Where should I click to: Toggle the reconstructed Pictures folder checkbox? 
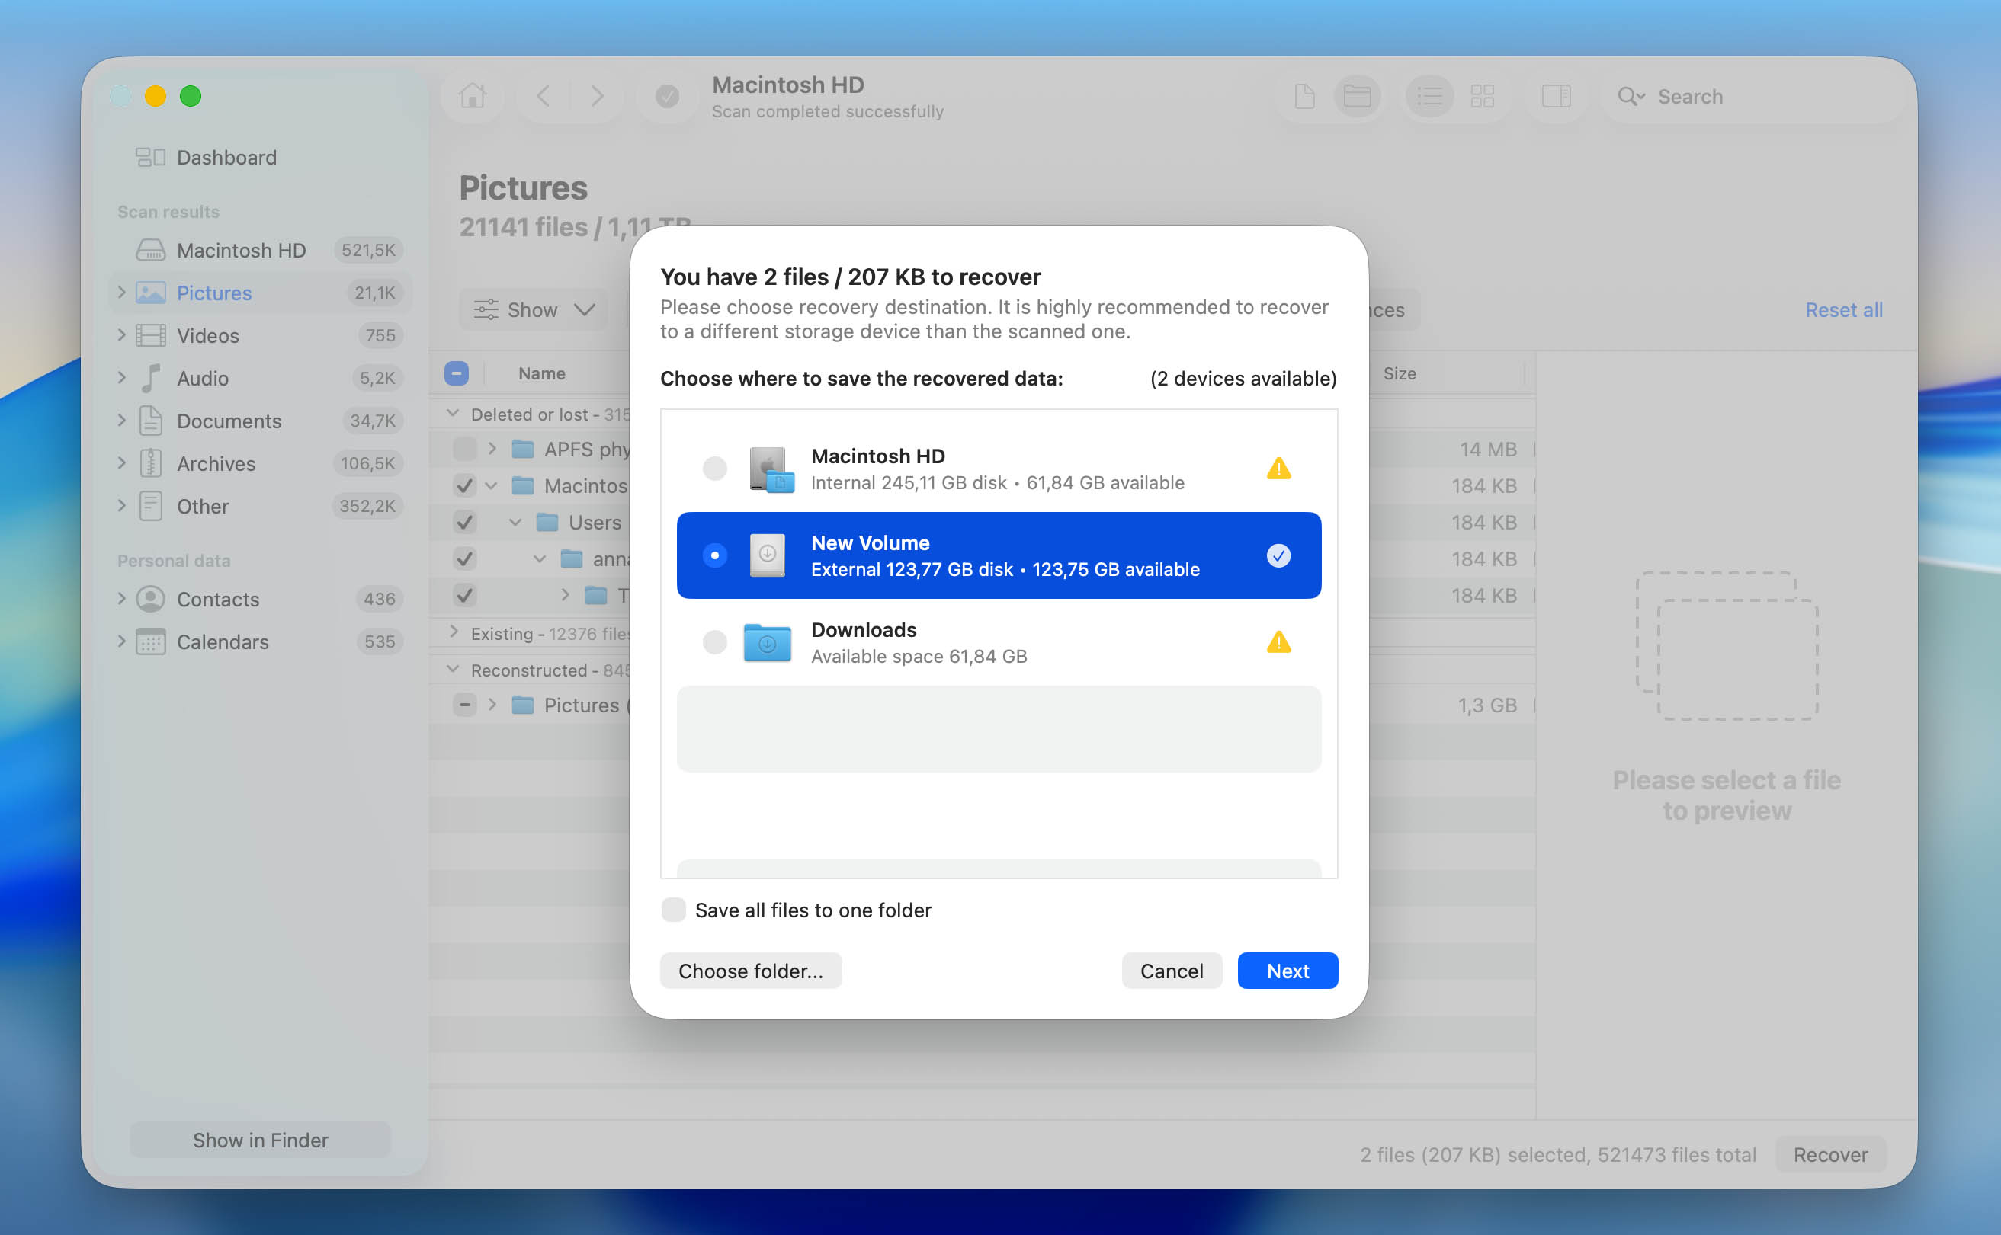tap(465, 704)
